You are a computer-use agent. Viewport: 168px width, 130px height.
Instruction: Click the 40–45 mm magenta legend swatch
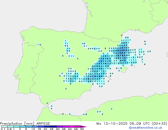tap(72, 127)
